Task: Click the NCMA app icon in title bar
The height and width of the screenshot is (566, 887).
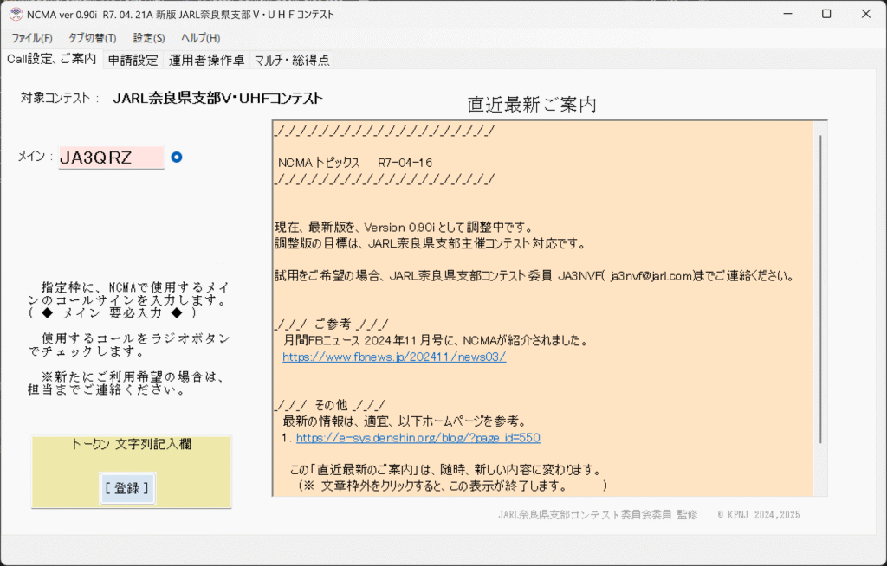Action: [16, 14]
